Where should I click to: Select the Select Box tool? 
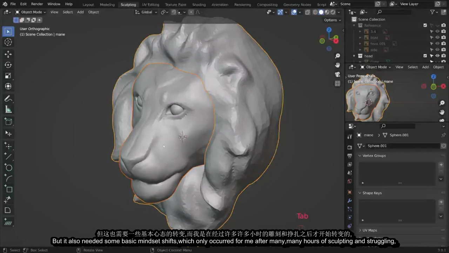[x=8, y=31]
